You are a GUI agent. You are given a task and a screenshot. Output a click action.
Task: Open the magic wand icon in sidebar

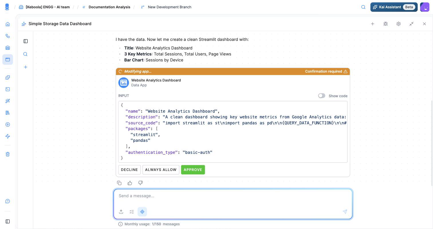pos(8,101)
